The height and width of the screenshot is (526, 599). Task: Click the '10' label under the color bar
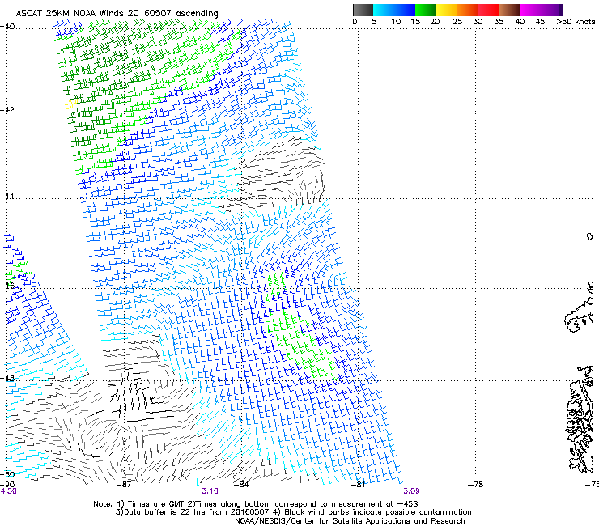tap(396, 21)
